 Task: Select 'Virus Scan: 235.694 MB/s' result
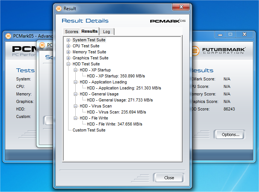tap(117, 112)
